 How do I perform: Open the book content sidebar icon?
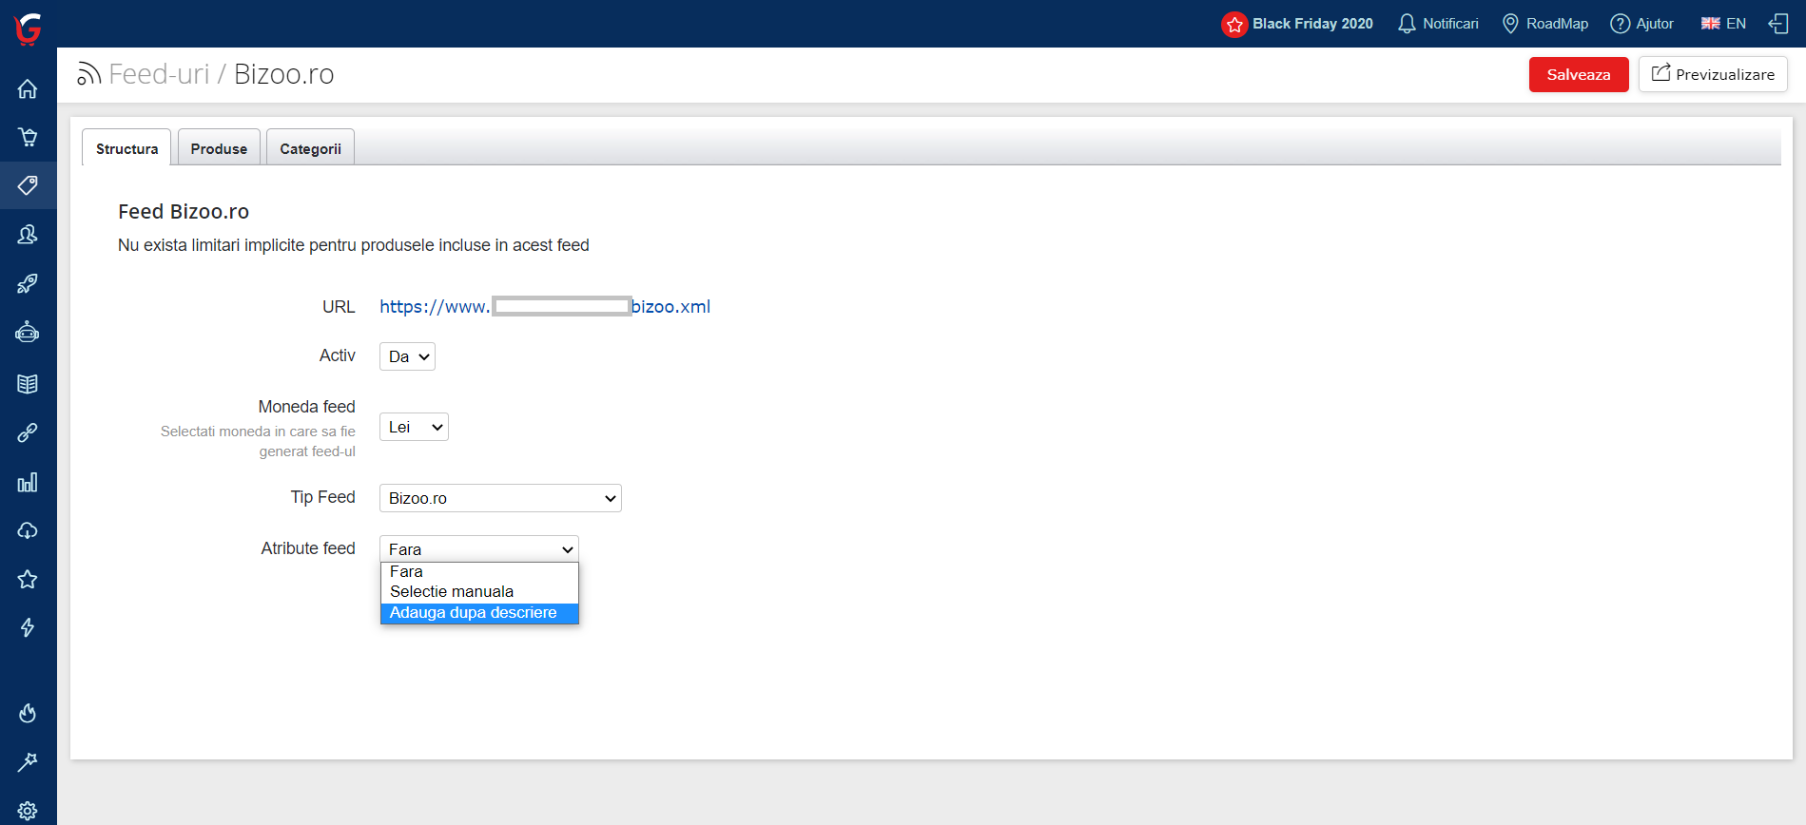pos(28,384)
